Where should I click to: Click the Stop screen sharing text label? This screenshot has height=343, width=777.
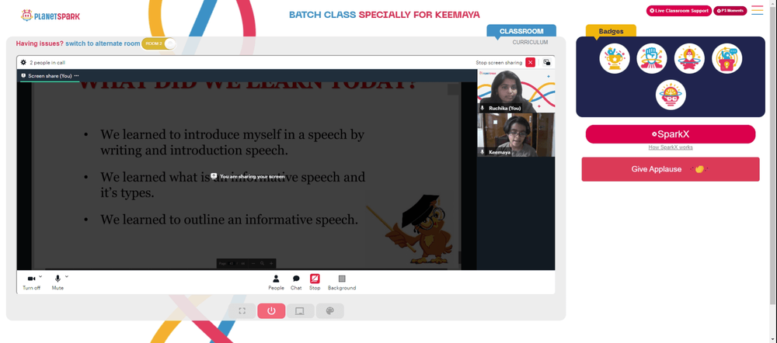(499, 63)
